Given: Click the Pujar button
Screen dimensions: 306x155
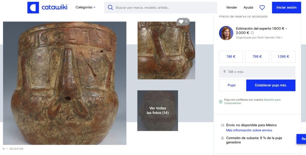Looking at the screenshot, I should point(232,85).
